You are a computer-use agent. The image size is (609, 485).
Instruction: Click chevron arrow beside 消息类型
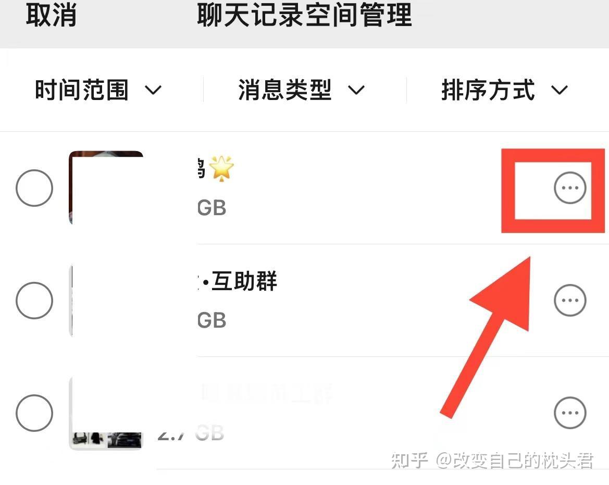point(356,90)
